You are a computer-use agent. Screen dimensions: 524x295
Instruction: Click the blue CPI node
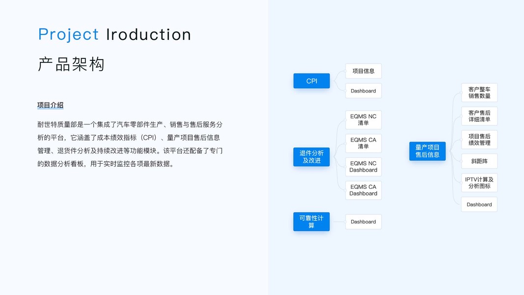[311, 81]
